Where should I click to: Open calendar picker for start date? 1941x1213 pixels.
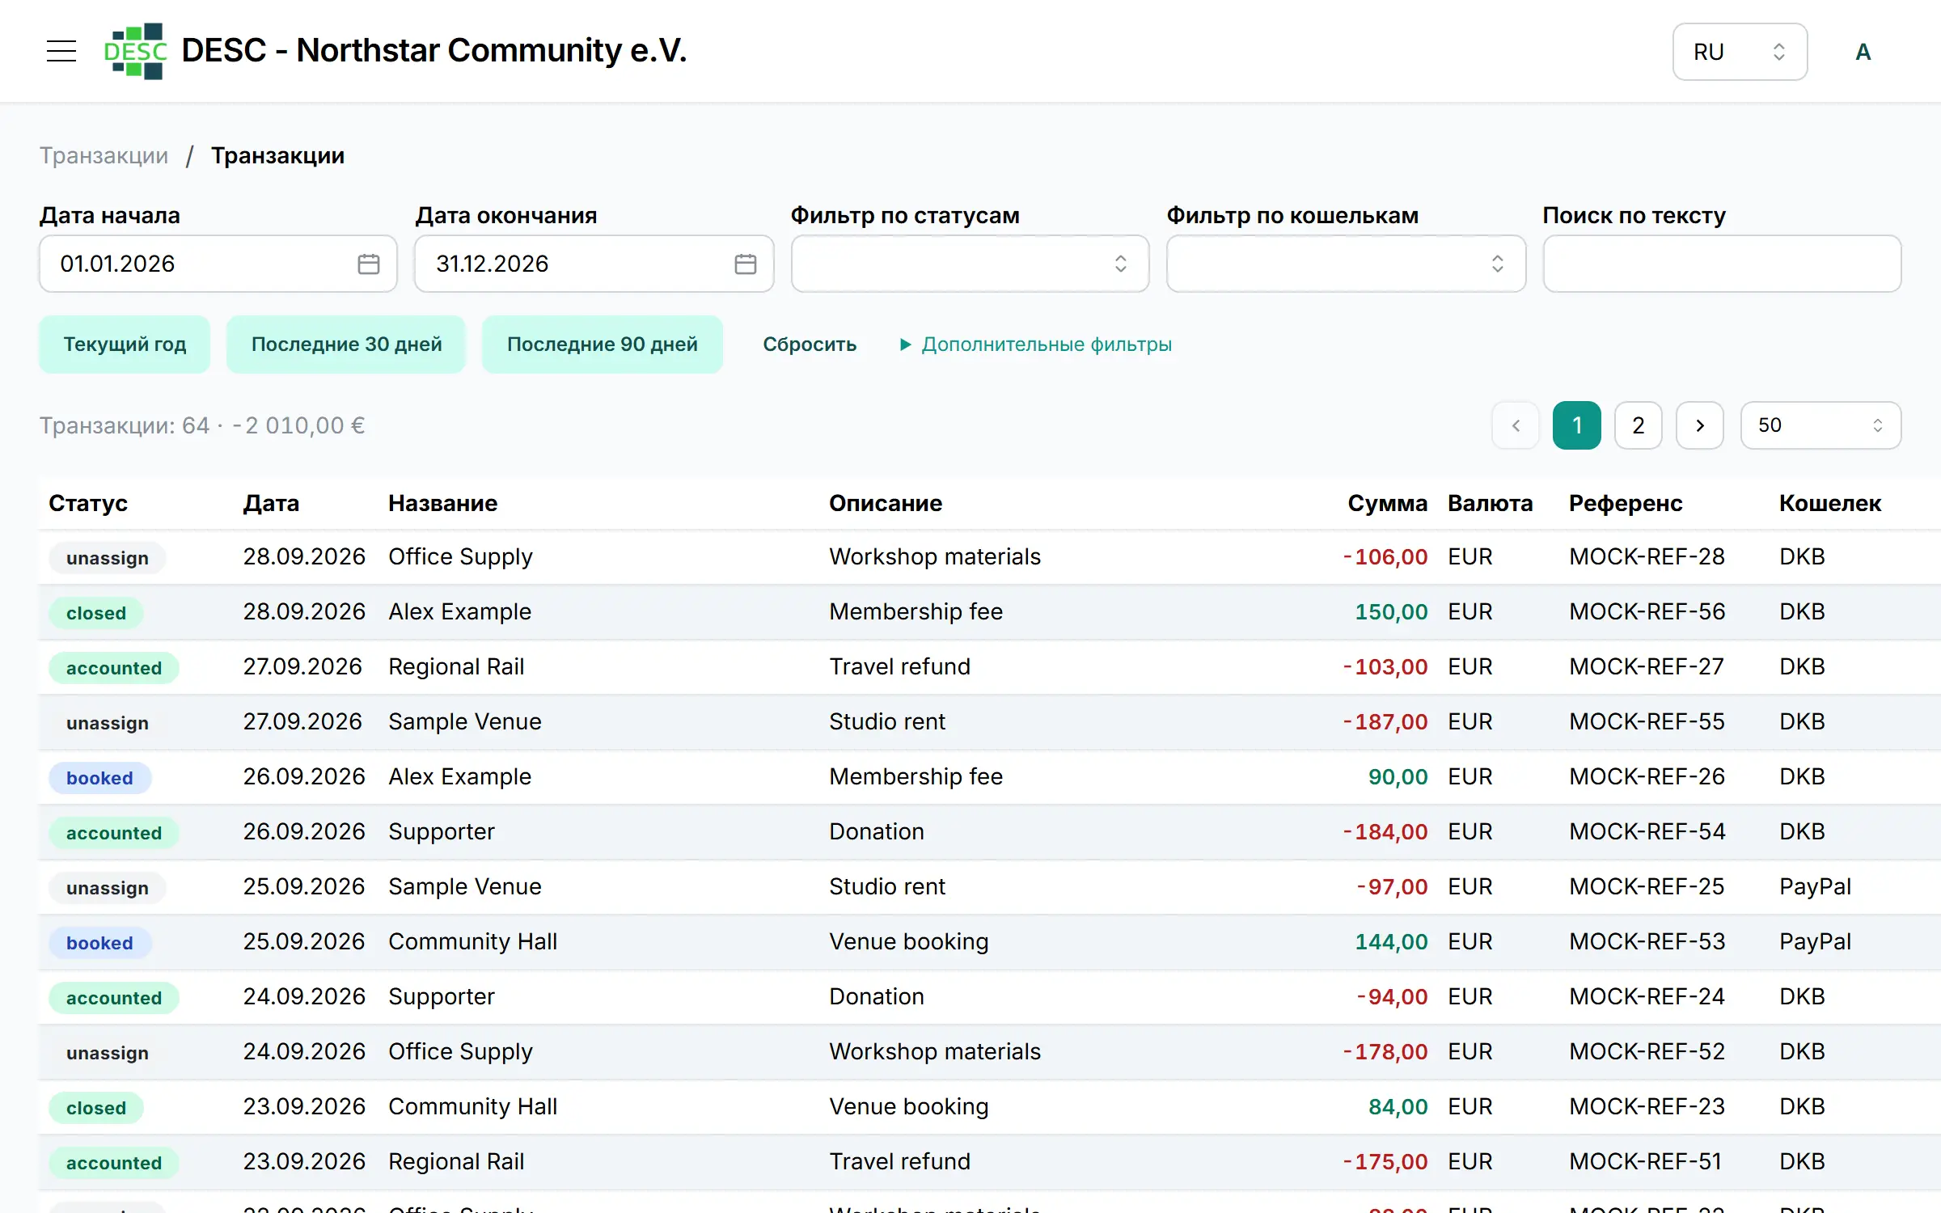click(x=368, y=264)
